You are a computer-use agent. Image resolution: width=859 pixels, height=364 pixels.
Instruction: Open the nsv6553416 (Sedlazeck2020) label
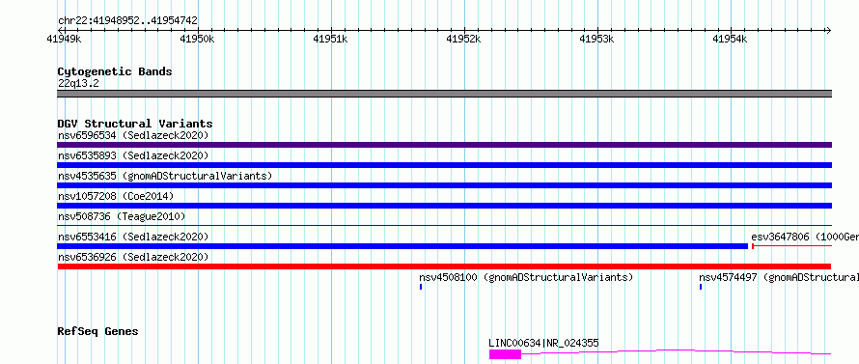[133, 237]
